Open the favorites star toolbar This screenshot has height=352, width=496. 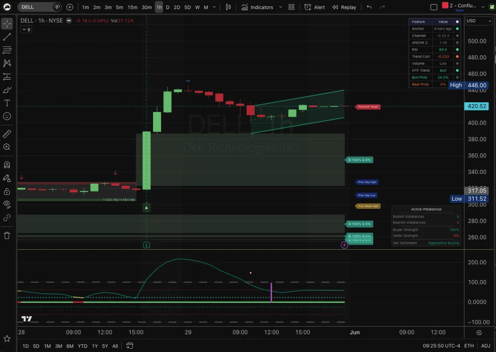7,339
